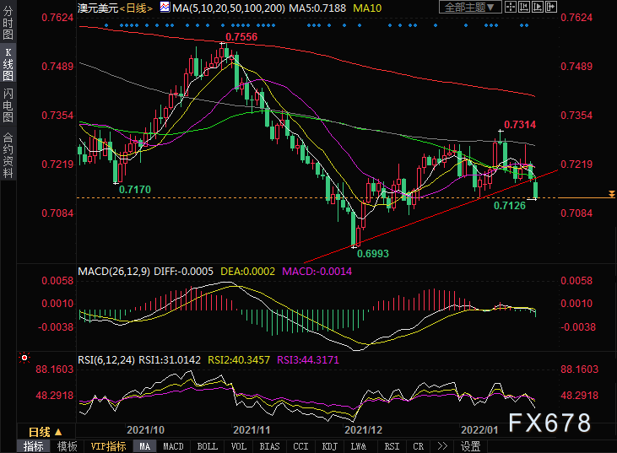Expand the 日线 period selector
The image size is (617, 453).
coord(46,432)
